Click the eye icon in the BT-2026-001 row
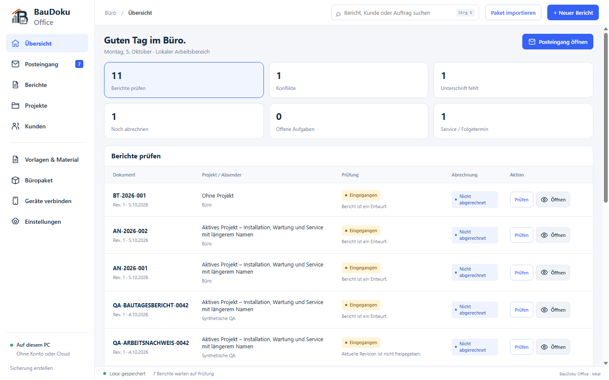 pos(544,200)
